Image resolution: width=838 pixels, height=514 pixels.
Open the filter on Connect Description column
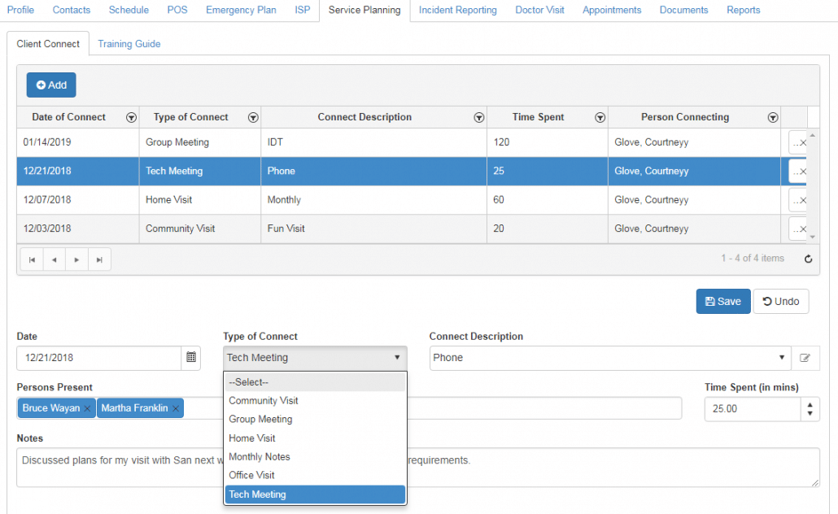[x=478, y=117]
